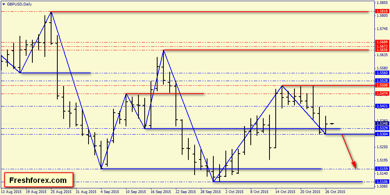Select the 1.5560 blue price label
This screenshot has height=195, width=390.
click(x=382, y=73)
